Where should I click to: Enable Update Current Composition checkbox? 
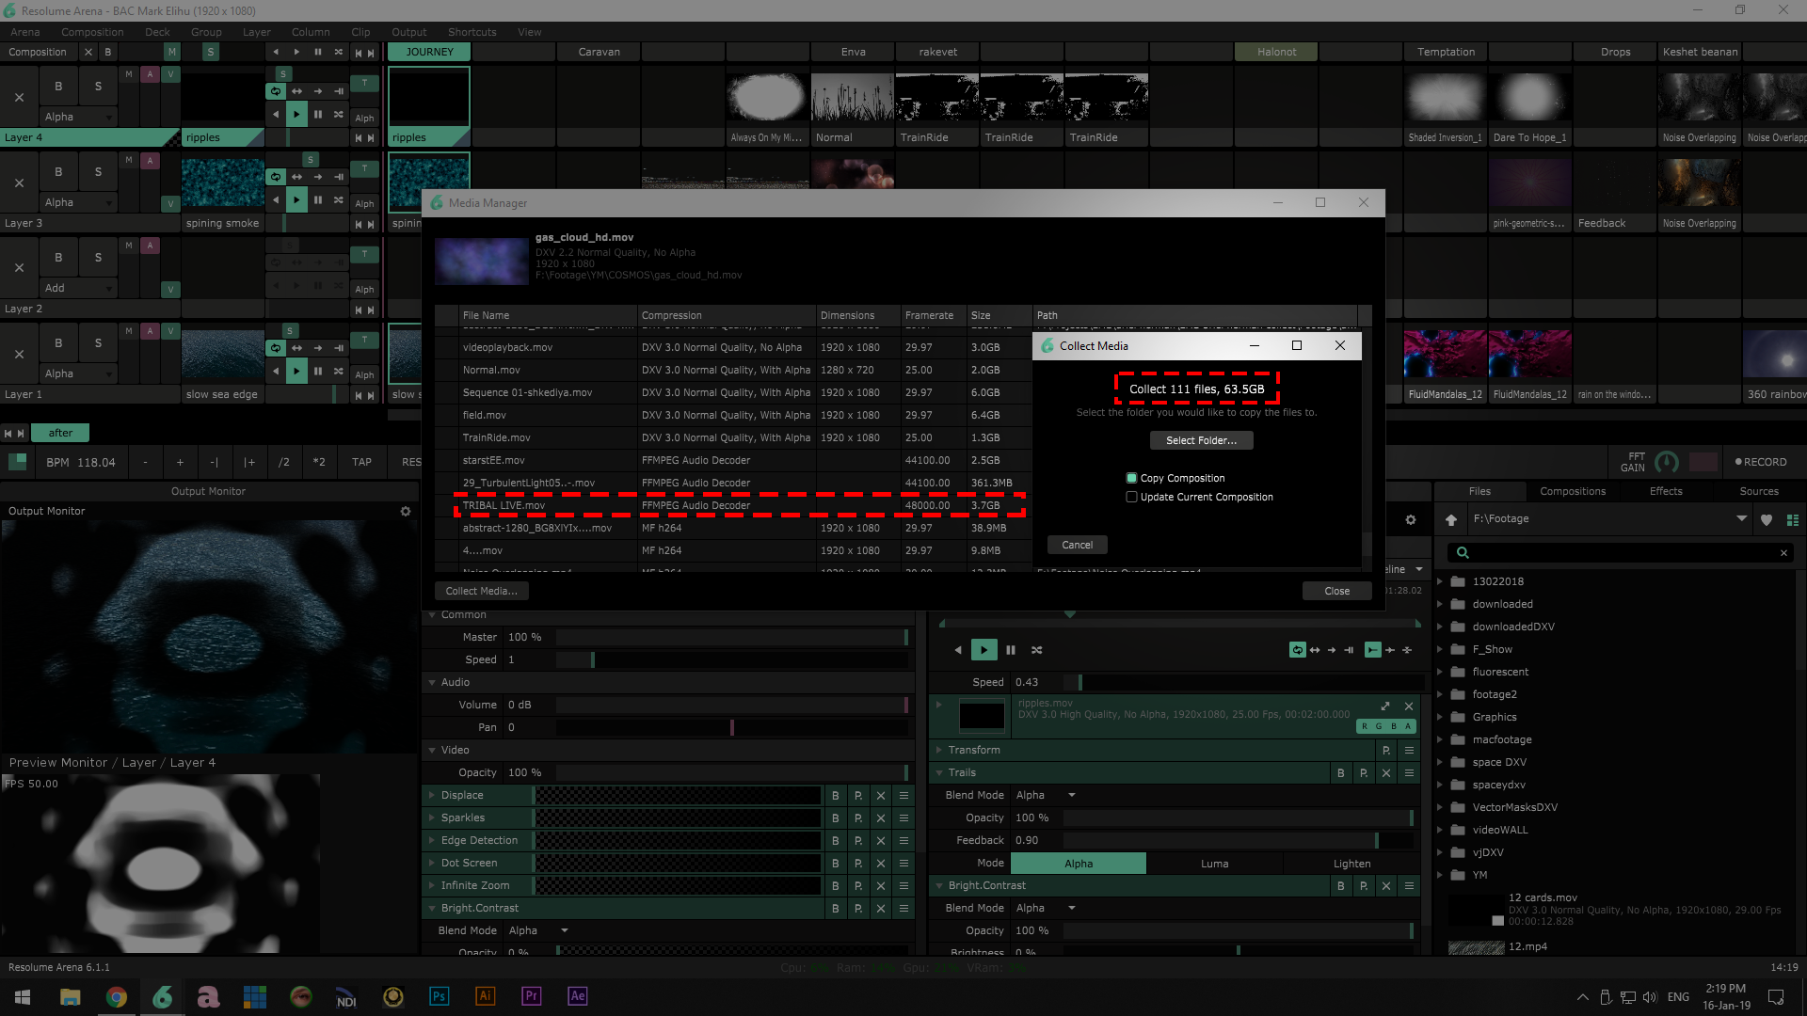pos(1132,497)
